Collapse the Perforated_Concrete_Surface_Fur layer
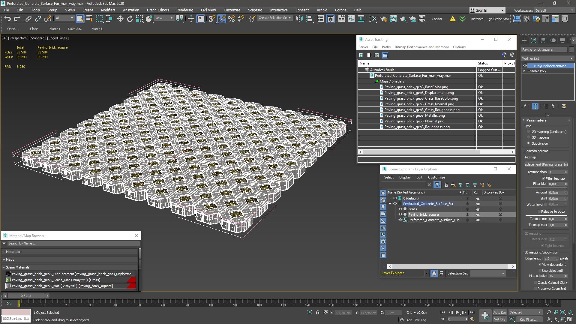This screenshot has height=324, width=576. coord(390,204)
